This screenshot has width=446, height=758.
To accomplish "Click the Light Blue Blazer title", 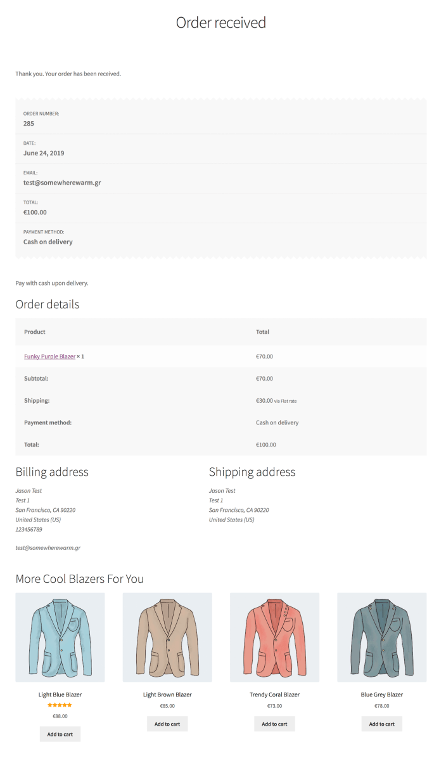I will point(60,695).
